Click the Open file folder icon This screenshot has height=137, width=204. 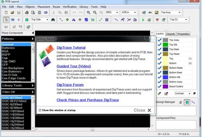12,12
